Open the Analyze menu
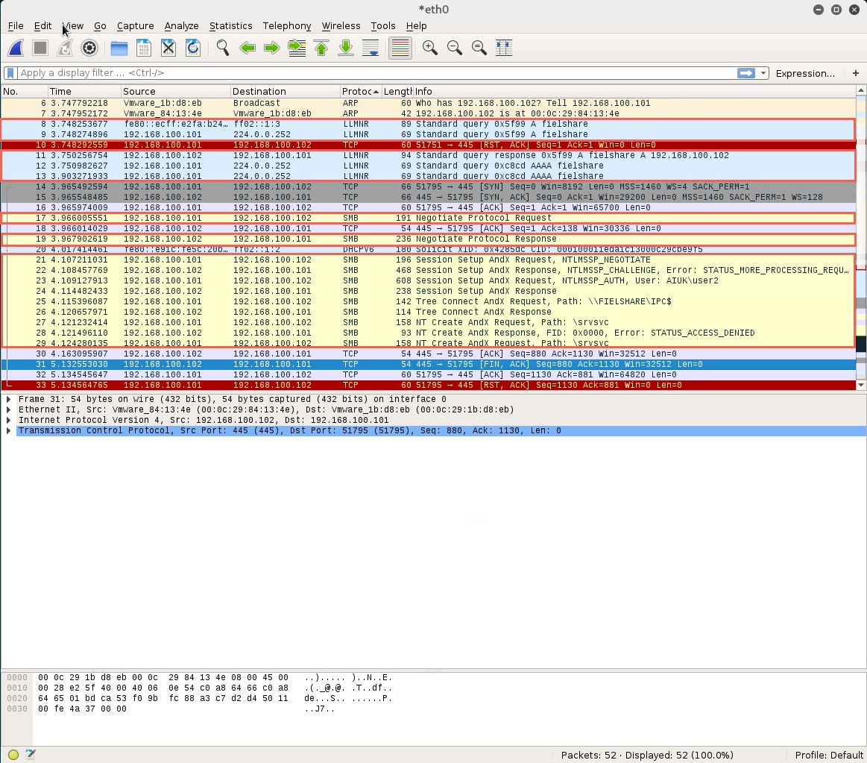 pyautogui.click(x=181, y=25)
